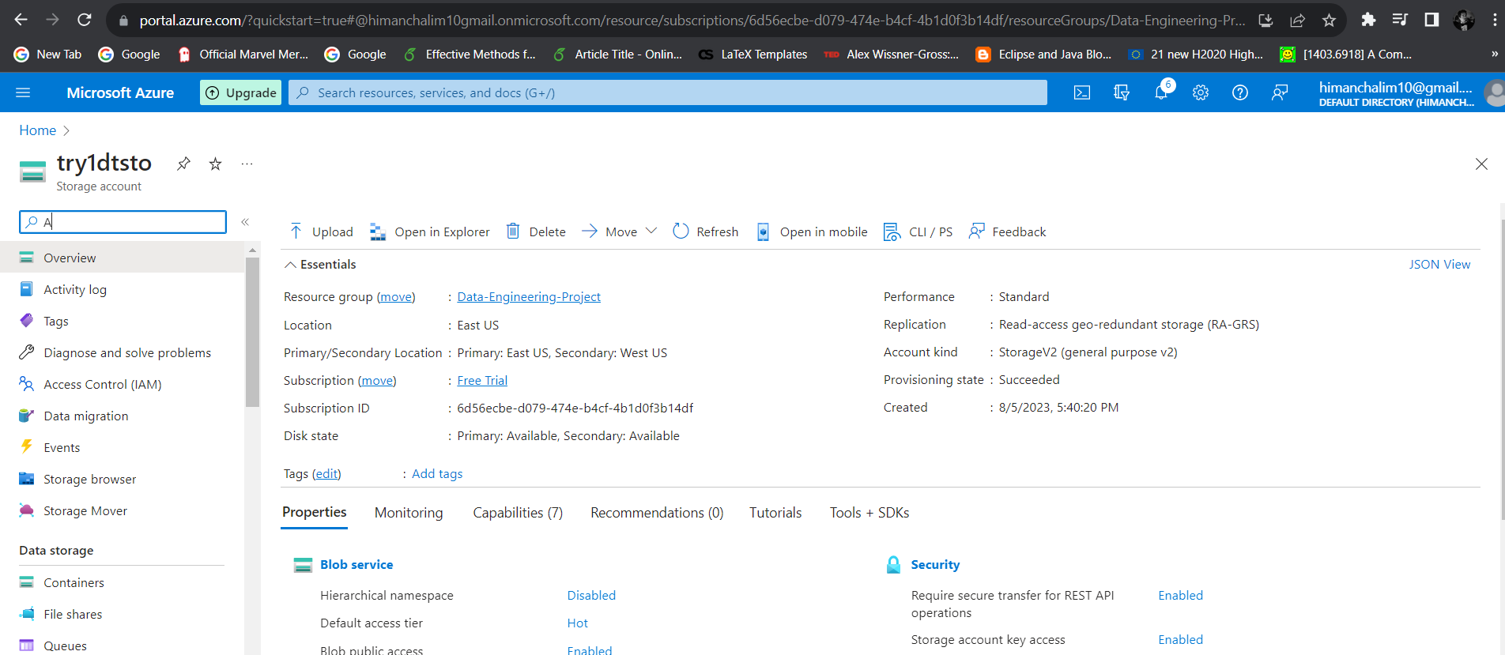This screenshot has height=655, width=1505.
Task: Click move link next to Subscription
Action: pyautogui.click(x=377, y=381)
